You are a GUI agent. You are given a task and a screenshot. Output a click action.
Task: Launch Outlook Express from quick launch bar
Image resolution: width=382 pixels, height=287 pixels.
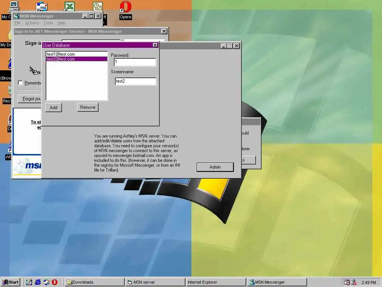[x=46, y=282]
